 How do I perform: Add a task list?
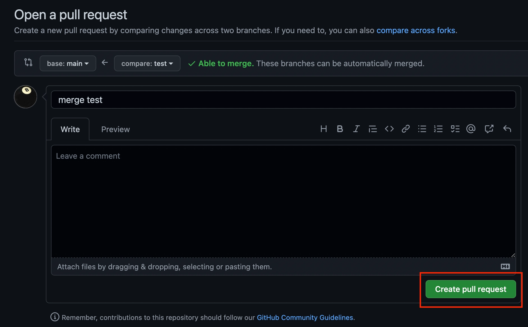point(455,129)
